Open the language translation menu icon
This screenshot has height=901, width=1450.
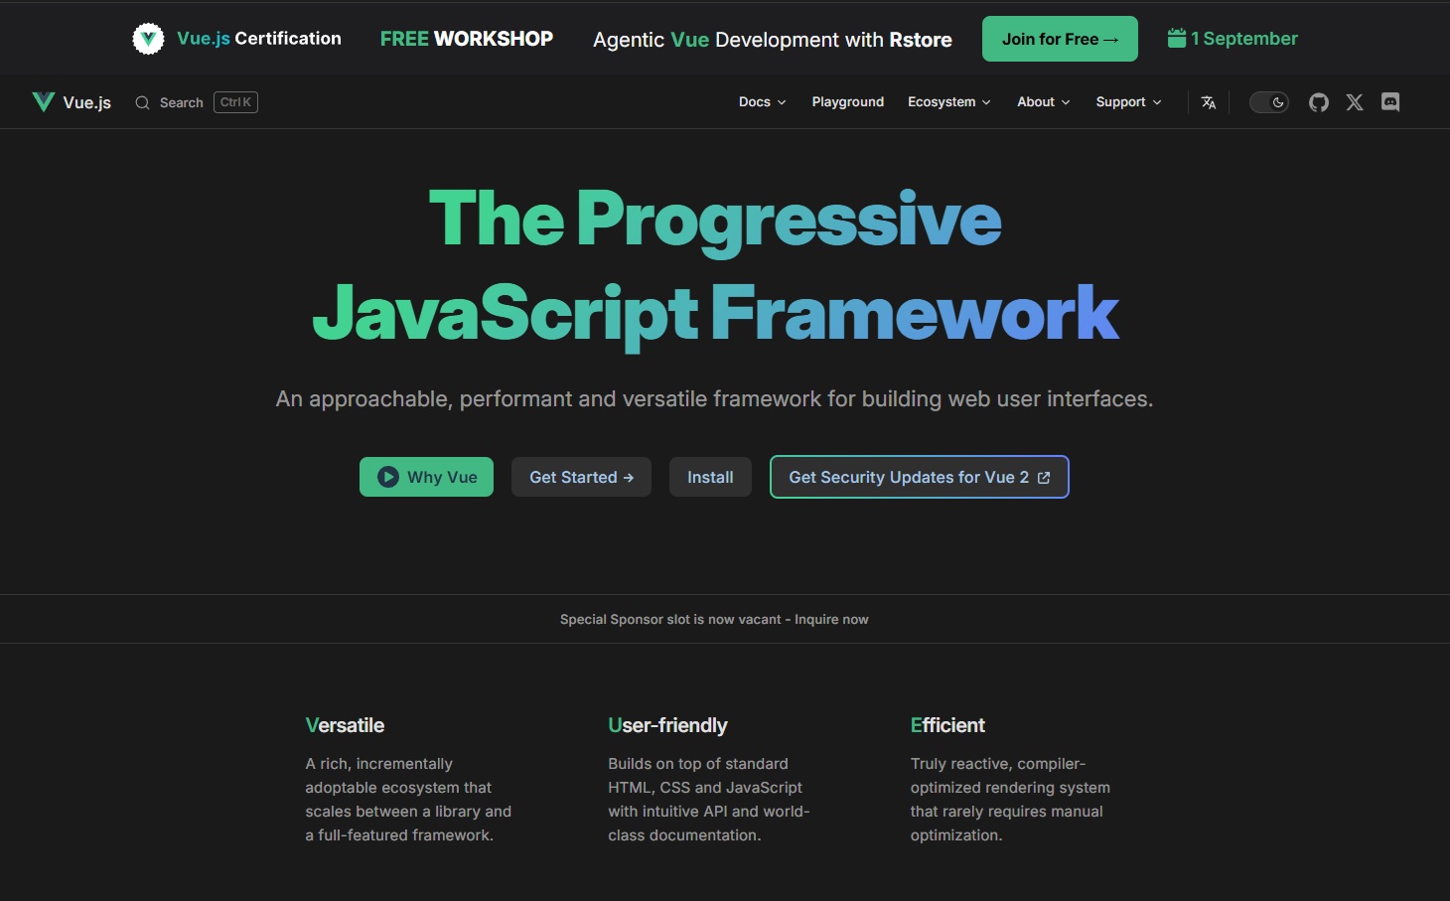coord(1209,102)
